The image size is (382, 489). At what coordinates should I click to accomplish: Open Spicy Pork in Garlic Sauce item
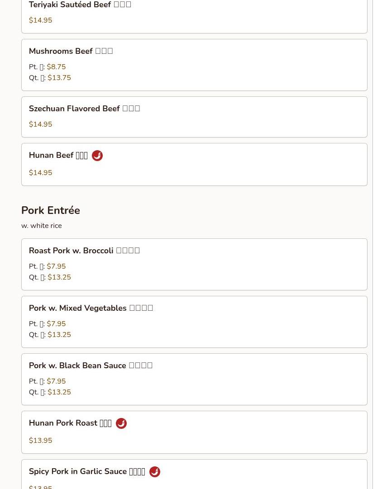(x=86, y=471)
